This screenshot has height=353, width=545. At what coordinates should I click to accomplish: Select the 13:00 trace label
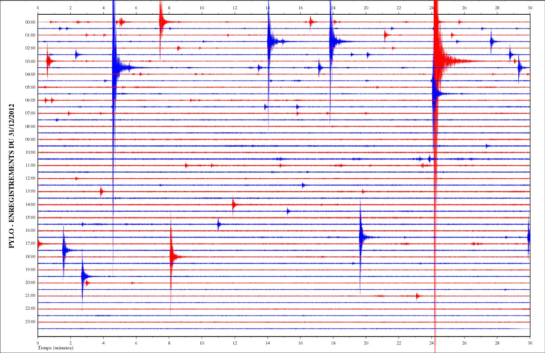pos(30,191)
